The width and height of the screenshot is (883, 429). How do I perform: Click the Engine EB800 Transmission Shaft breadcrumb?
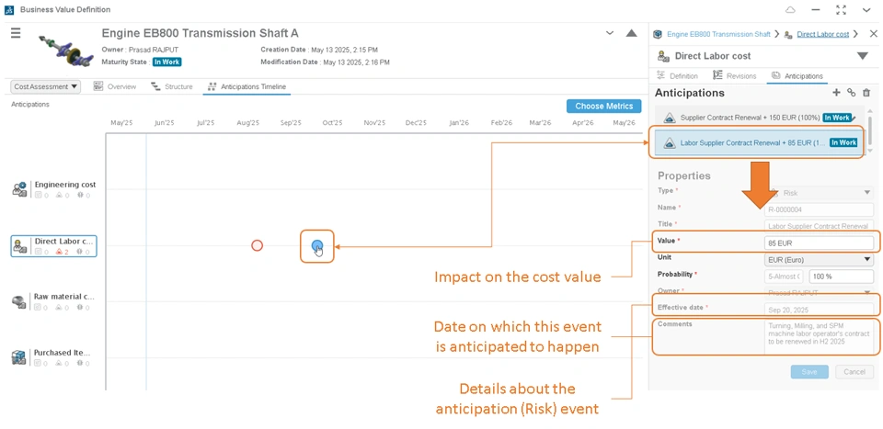tap(718, 34)
